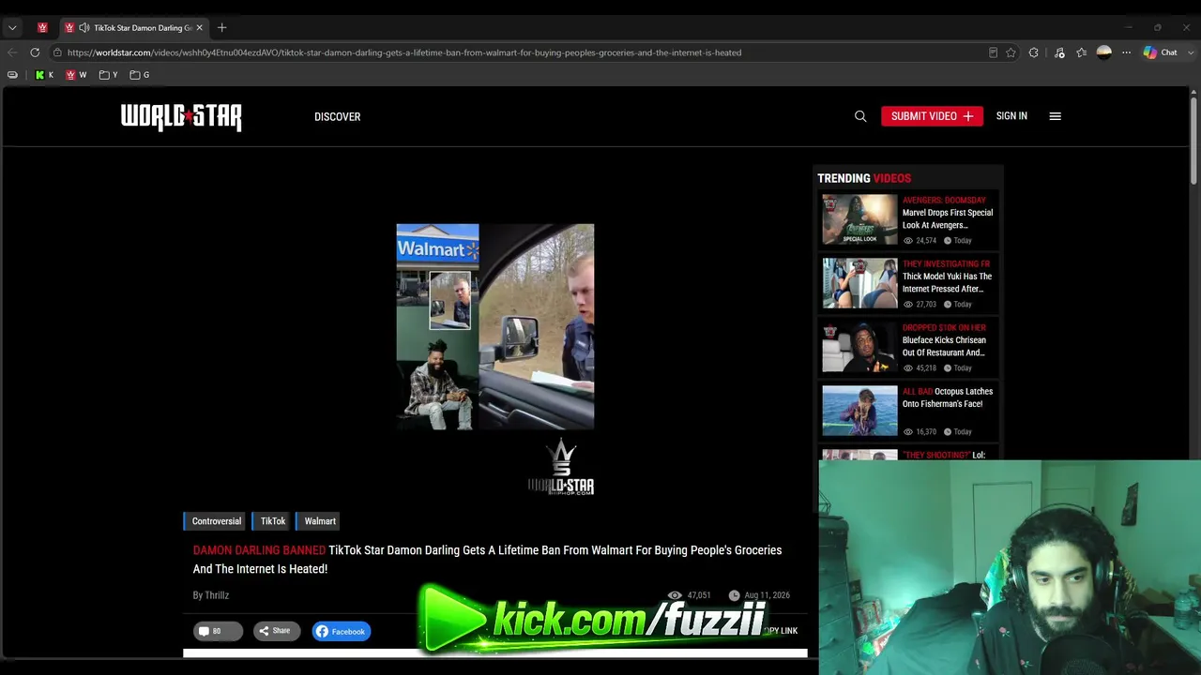Open a new tab with plus button
Viewport: 1201px width, 675px height.
pos(222,28)
